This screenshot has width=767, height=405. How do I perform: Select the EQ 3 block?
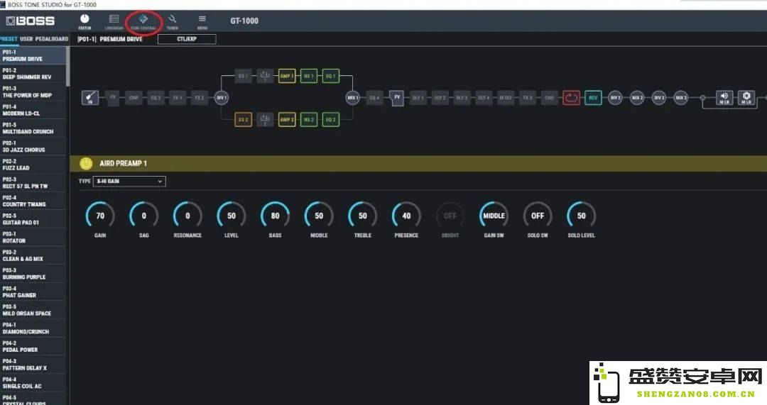click(156, 98)
